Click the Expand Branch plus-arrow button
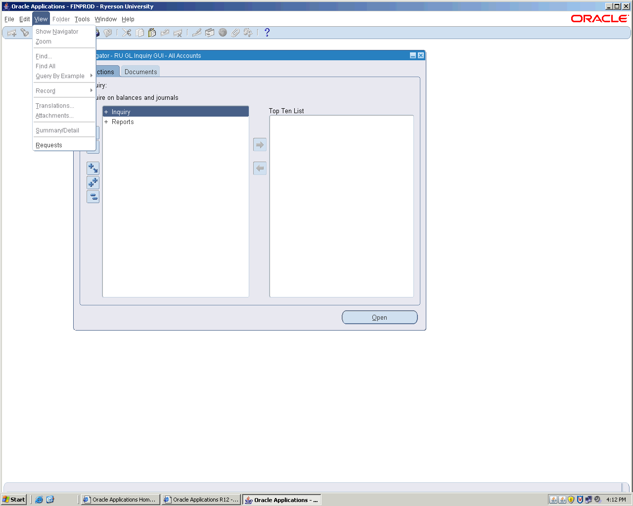The height and width of the screenshot is (506, 633). pos(93,169)
